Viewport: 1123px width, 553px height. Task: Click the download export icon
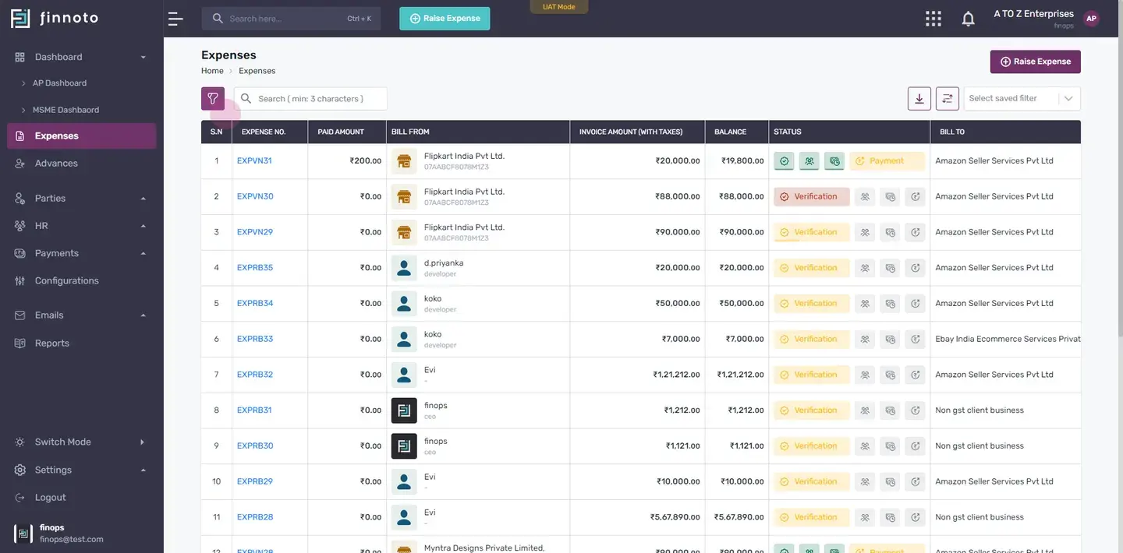click(x=919, y=98)
